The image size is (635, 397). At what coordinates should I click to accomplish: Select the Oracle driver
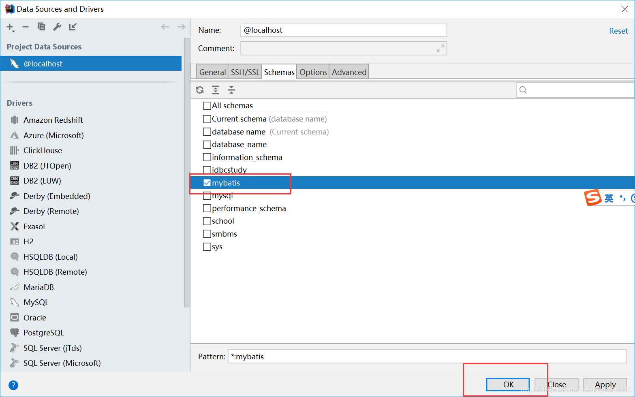pyautogui.click(x=34, y=318)
